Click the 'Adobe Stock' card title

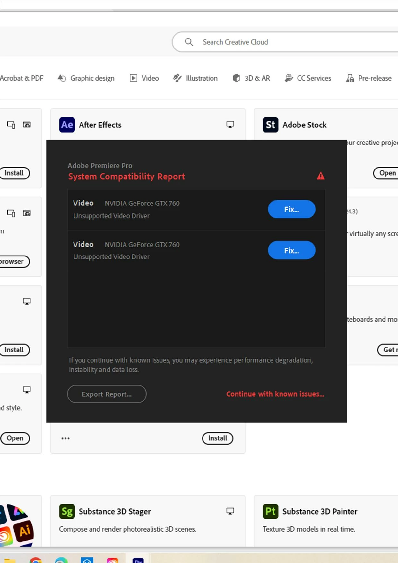(305, 125)
